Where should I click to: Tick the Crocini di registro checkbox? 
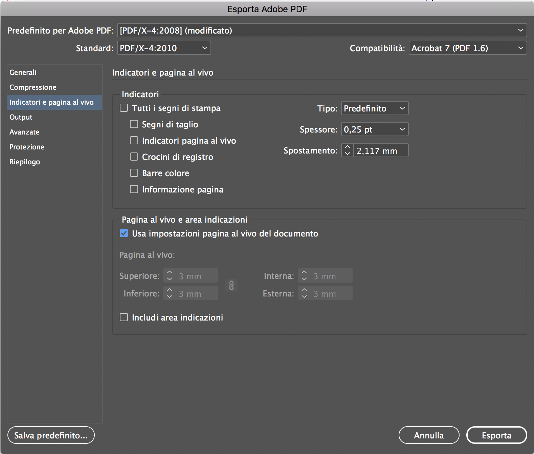(134, 157)
